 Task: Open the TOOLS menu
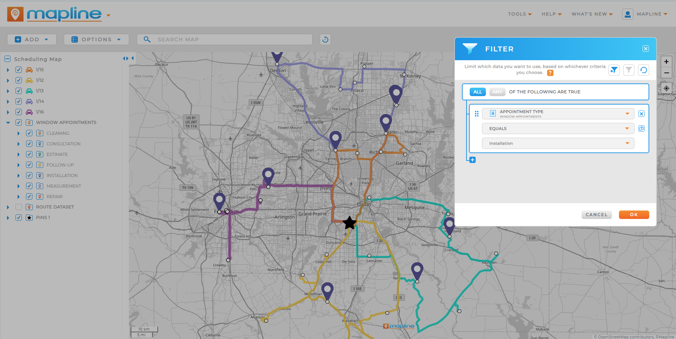[x=519, y=14]
